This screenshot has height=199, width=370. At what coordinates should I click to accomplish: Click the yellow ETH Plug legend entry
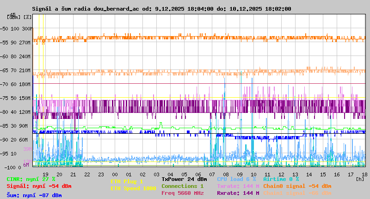pyautogui.click(x=127, y=181)
